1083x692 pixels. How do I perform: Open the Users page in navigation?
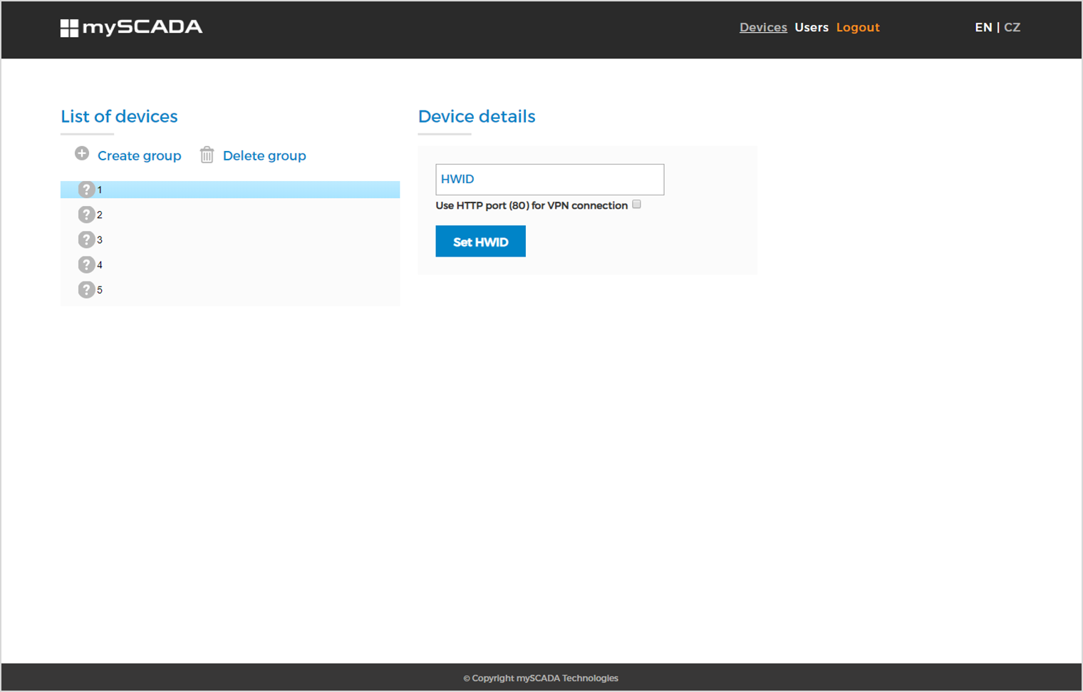tap(812, 27)
